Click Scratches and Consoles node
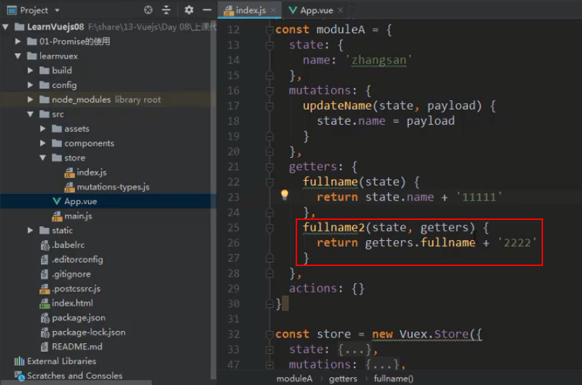The height and width of the screenshot is (385, 582). pos(69,376)
